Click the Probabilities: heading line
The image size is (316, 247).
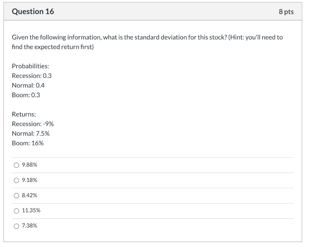(x=30, y=66)
